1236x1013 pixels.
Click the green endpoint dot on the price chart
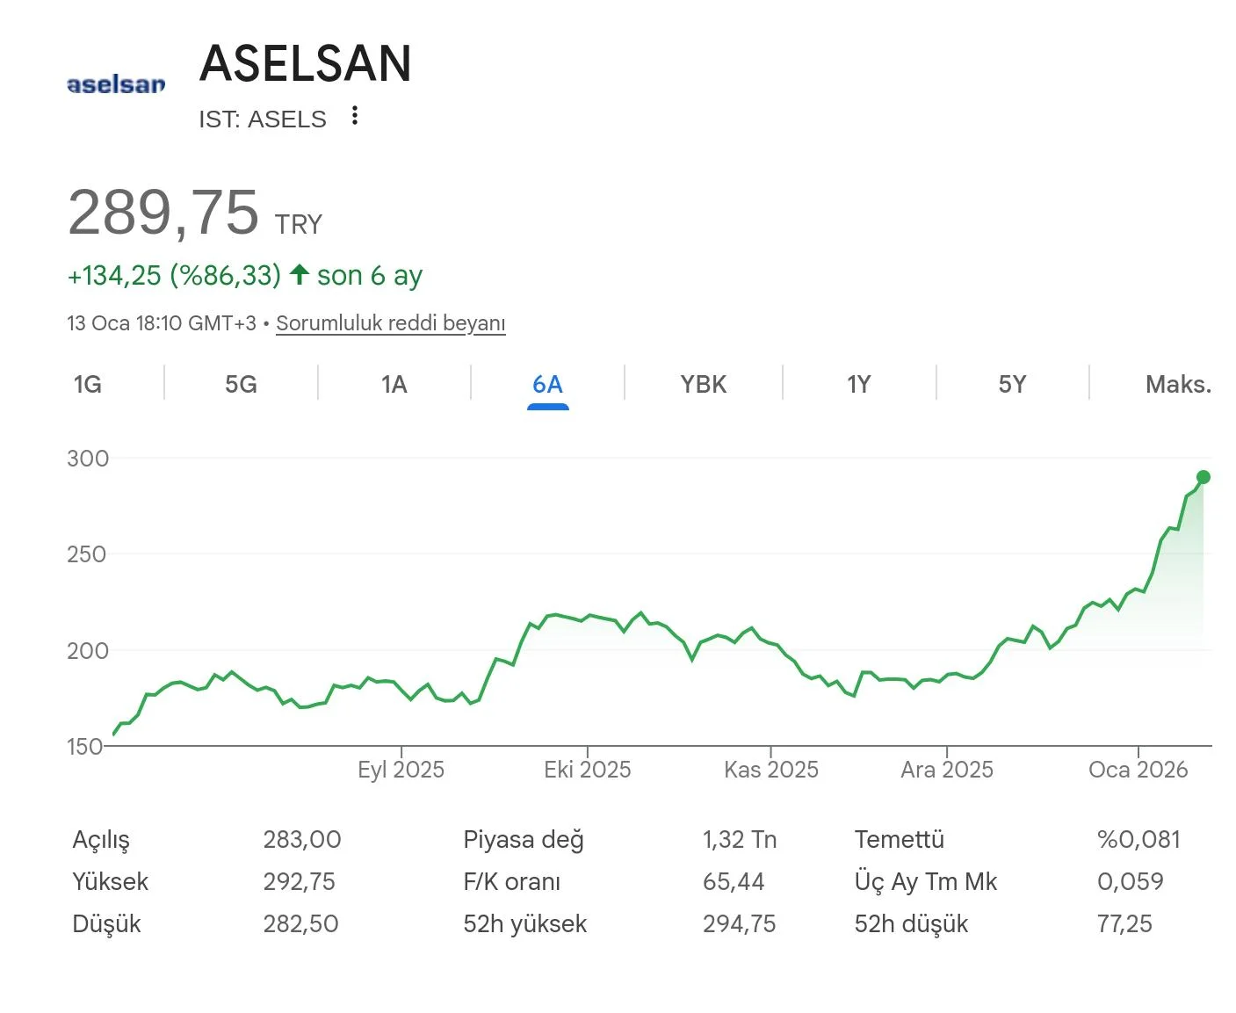click(1203, 477)
